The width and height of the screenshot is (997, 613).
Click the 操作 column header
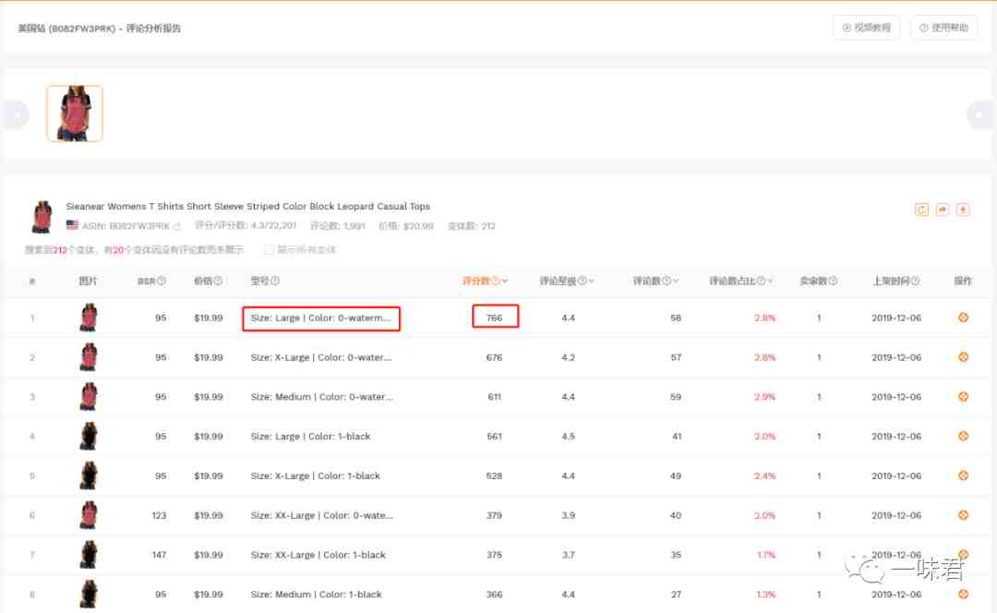(x=963, y=281)
